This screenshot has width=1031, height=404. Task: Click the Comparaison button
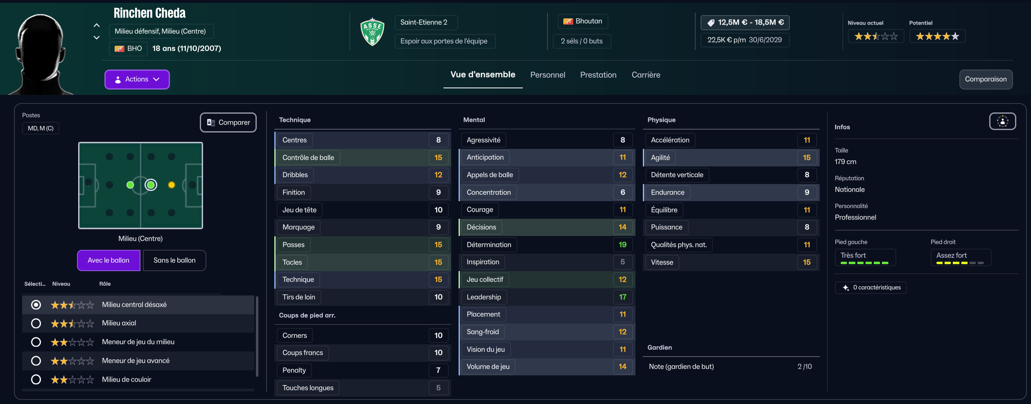point(986,79)
